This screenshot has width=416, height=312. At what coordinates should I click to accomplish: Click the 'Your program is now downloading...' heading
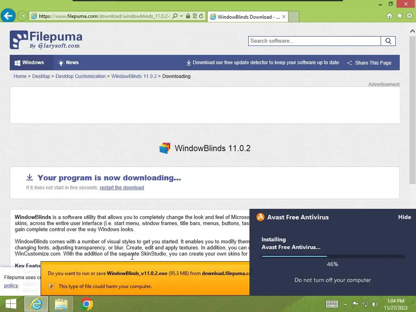[109, 178]
